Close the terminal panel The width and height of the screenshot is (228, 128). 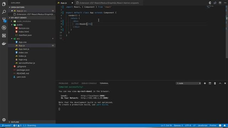point(225,84)
